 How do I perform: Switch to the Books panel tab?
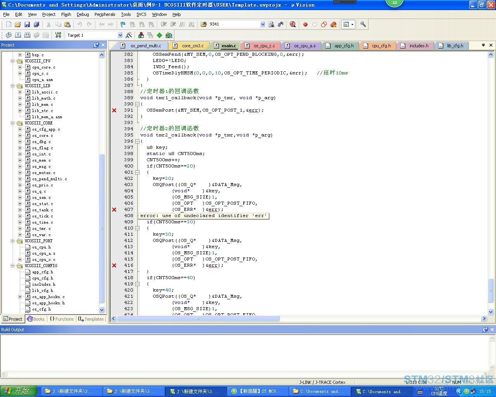point(36,319)
